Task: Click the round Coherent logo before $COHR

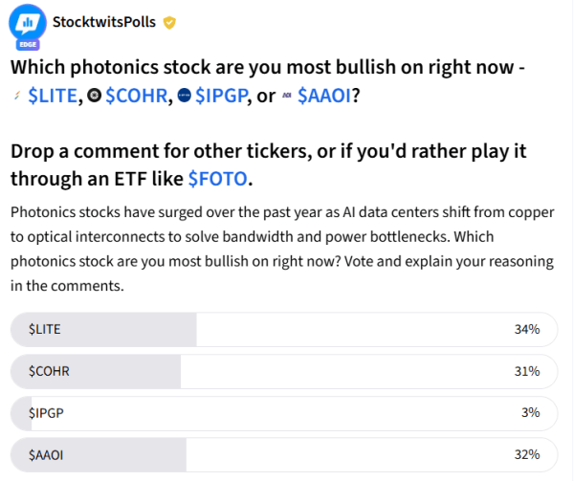Action: click(x=94, y=96)
